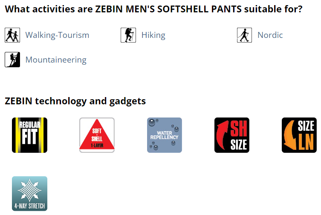Image resolution: width=321 pixels, height=215 pixels.
Task: Open the 4-Way Stretch badge
Action: [29, 194]
